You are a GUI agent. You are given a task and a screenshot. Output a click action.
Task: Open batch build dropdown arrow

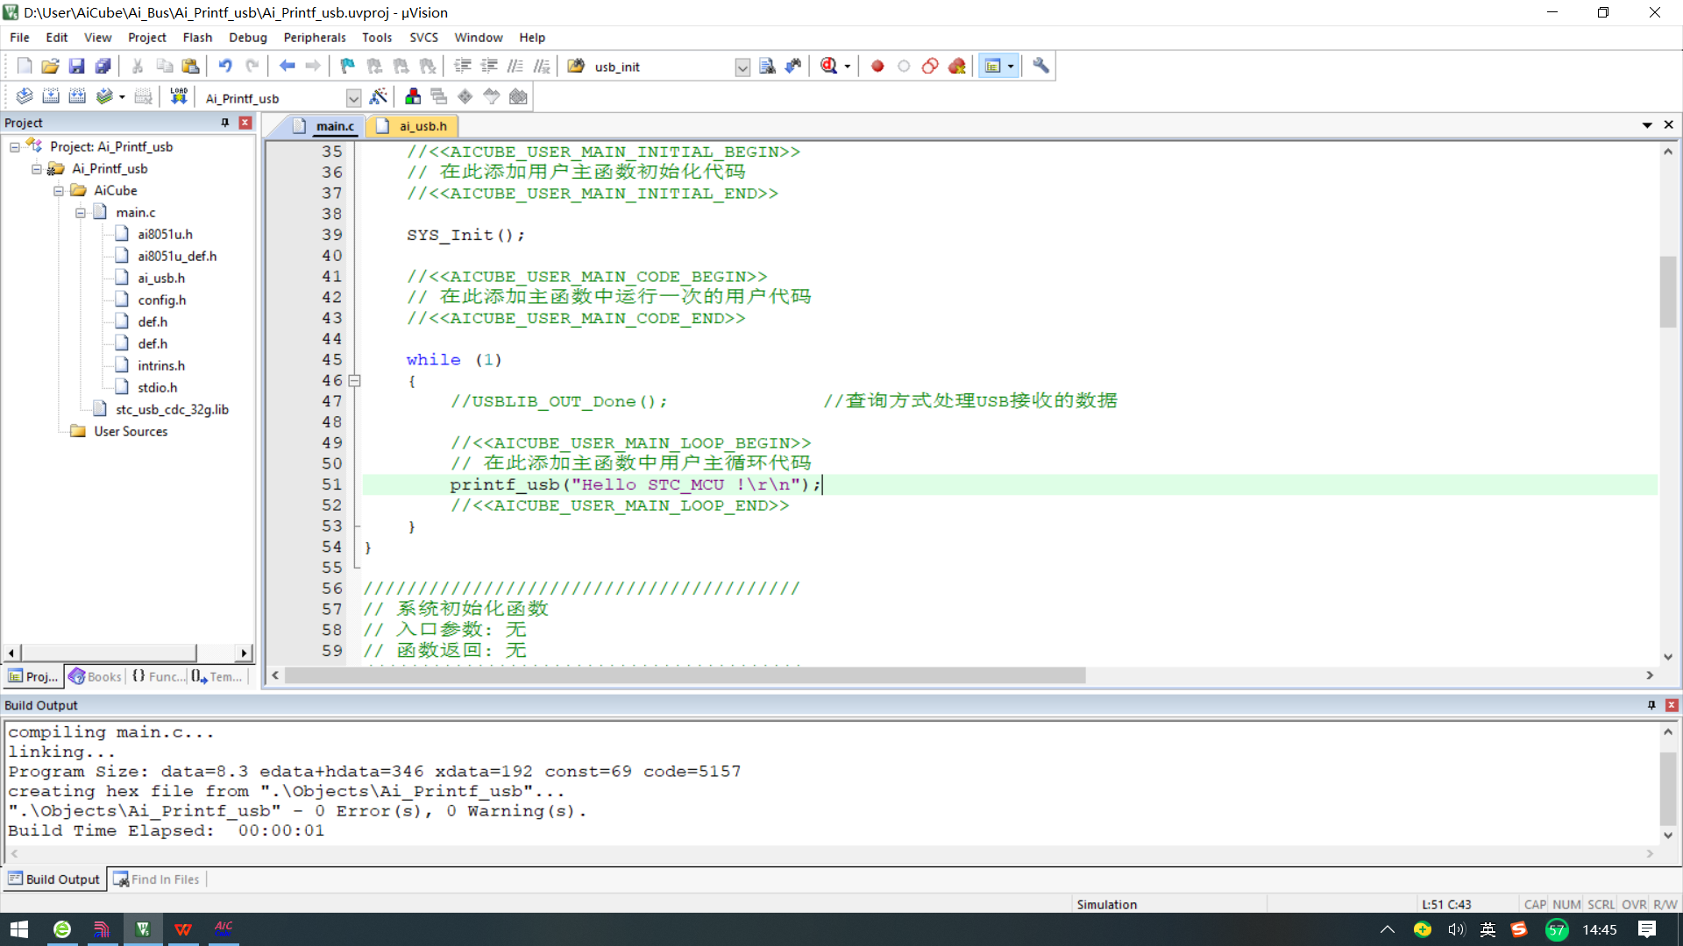tap(122, 97)
